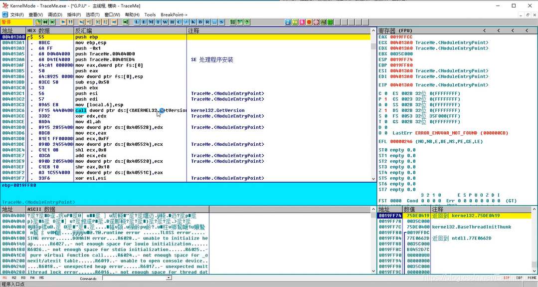Open Executable modules with E button
Viewport: 538px width, 287px height.
[x=144, y=22]
